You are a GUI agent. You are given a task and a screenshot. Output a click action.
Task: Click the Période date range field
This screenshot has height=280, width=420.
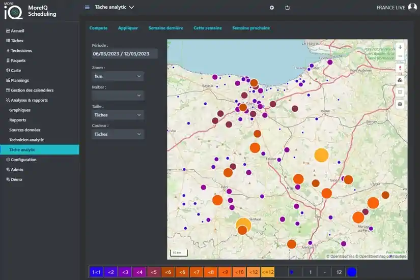point(124,53)
